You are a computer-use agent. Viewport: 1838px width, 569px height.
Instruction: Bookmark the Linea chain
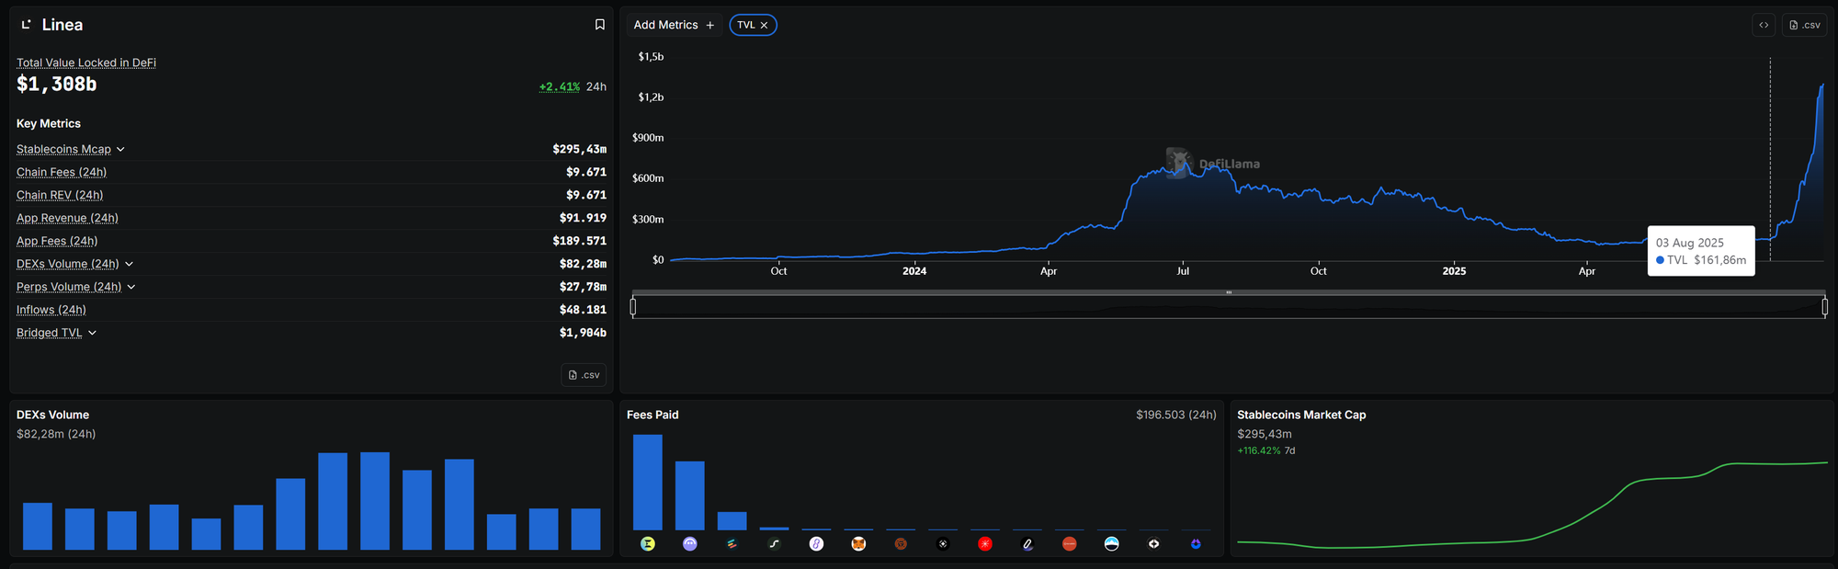click(600, 25)
